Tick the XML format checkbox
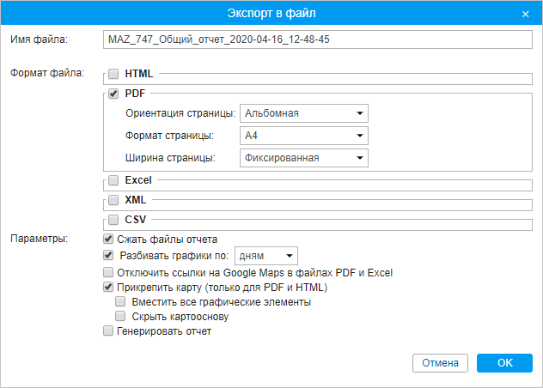The width and height of the screenshot is (543, 388). (x=113, y=200)
